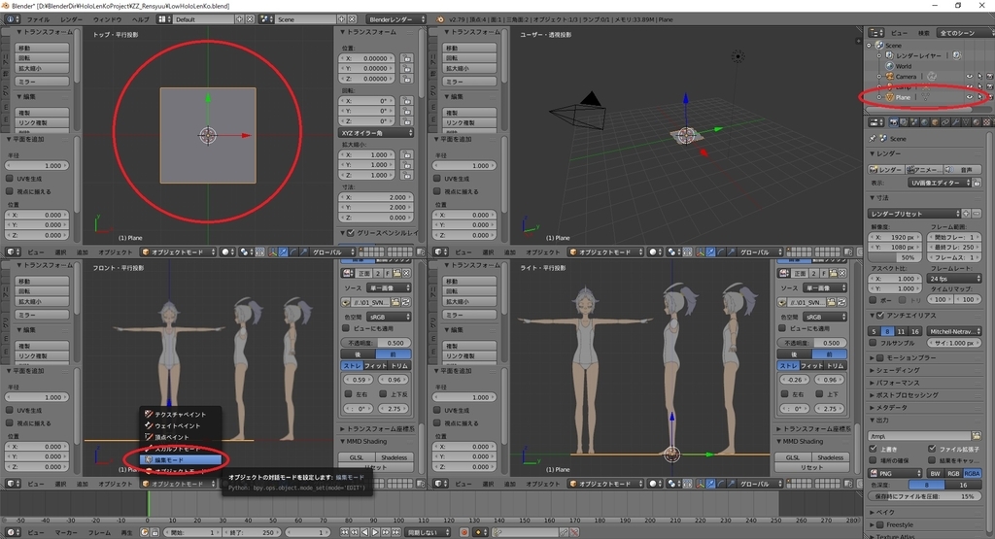Open the 24 fps frame rate dropdown

[x=954, y=279]
